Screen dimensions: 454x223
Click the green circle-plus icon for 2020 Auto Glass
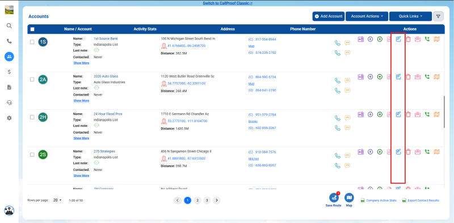click(x=380, y=77)
